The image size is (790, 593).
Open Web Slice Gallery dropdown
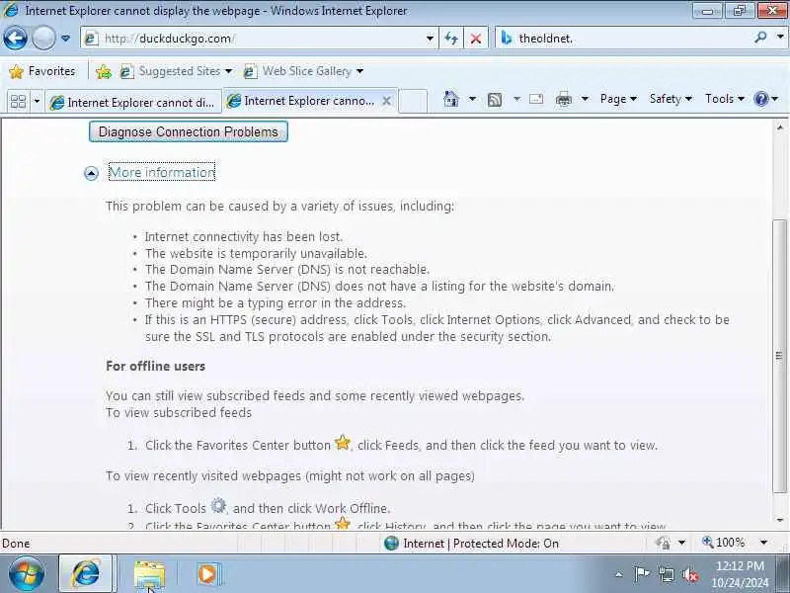(x=303, y=71)
